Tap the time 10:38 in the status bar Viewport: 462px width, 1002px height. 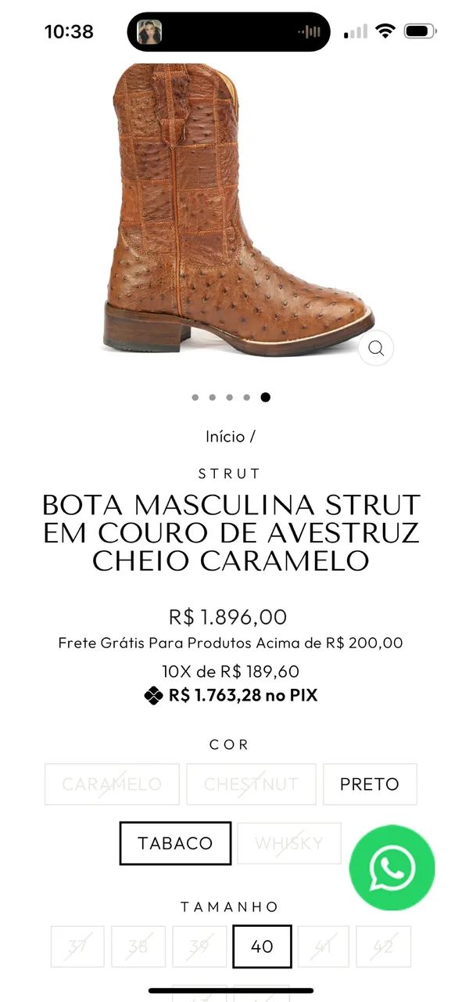(70, 31)
